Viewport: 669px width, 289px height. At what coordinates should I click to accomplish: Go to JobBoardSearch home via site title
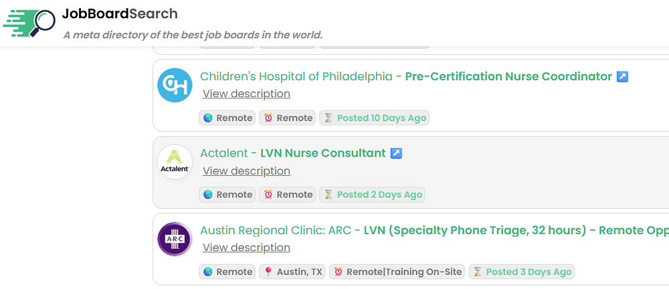point(120,13)
